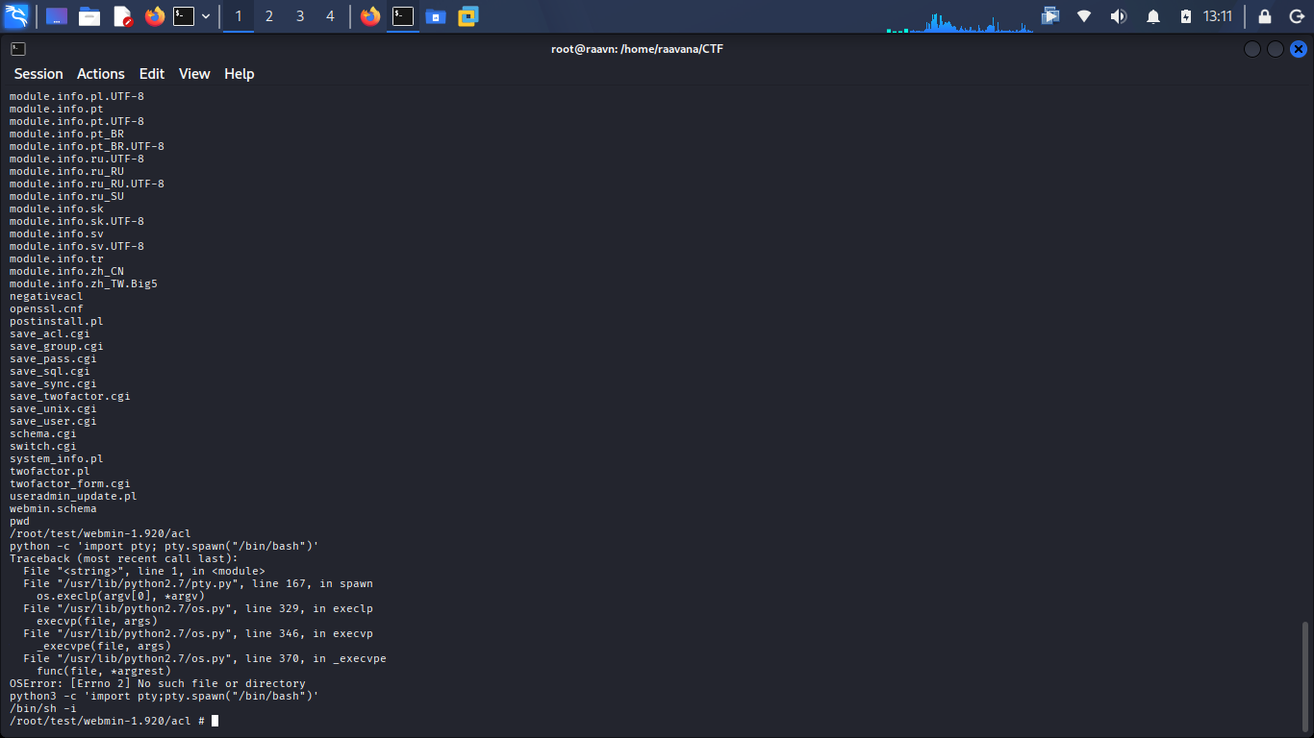Switch to workspace 2

click(x=269, y=16)
